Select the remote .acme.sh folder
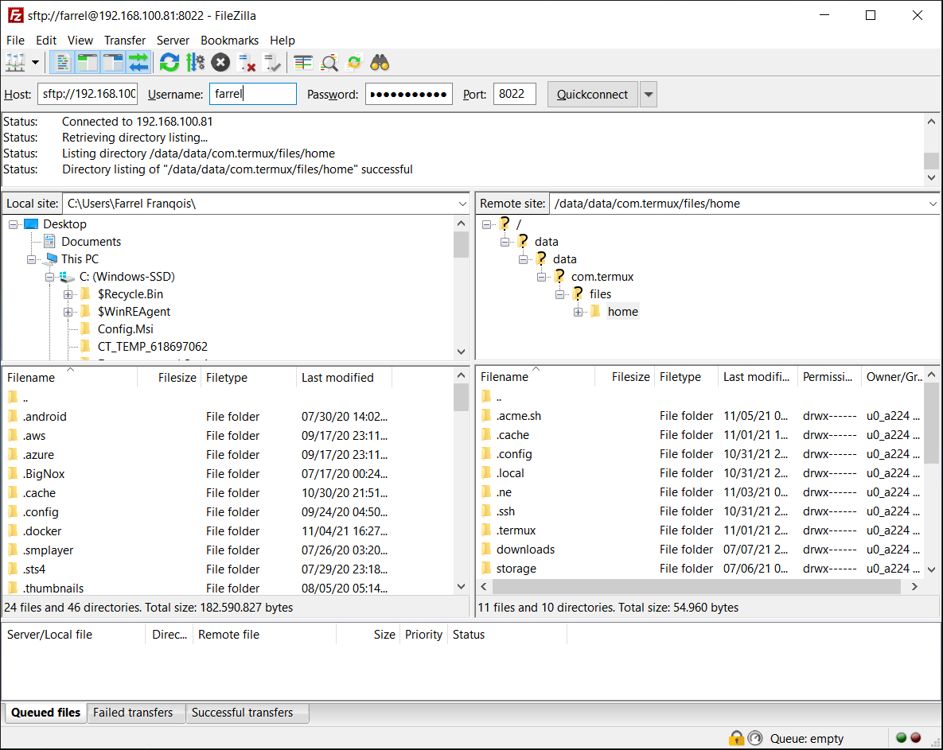The height and width of the screenshot is (750, 943). click(x=699, y=416)
